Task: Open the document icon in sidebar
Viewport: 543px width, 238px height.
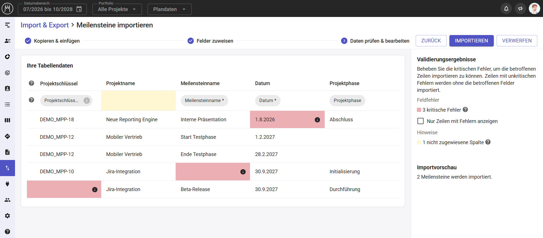Action: click(x=7, y=152)
